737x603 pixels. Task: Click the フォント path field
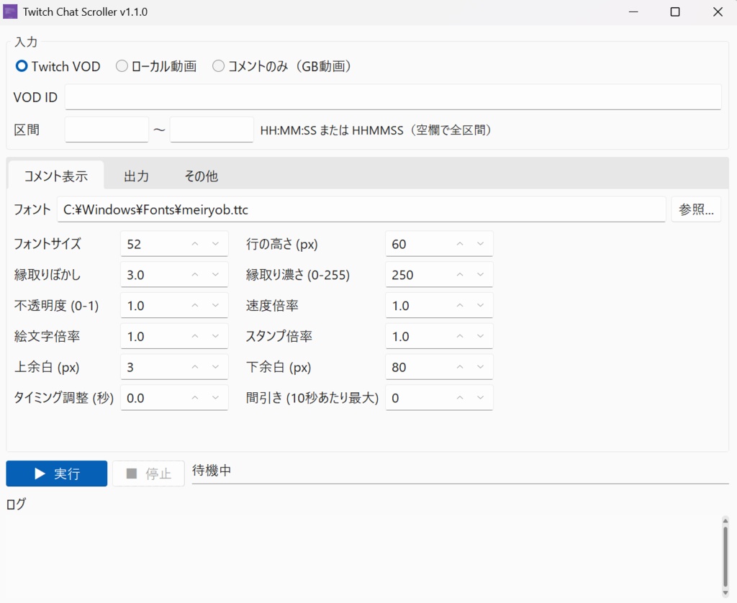click(361, 209)
